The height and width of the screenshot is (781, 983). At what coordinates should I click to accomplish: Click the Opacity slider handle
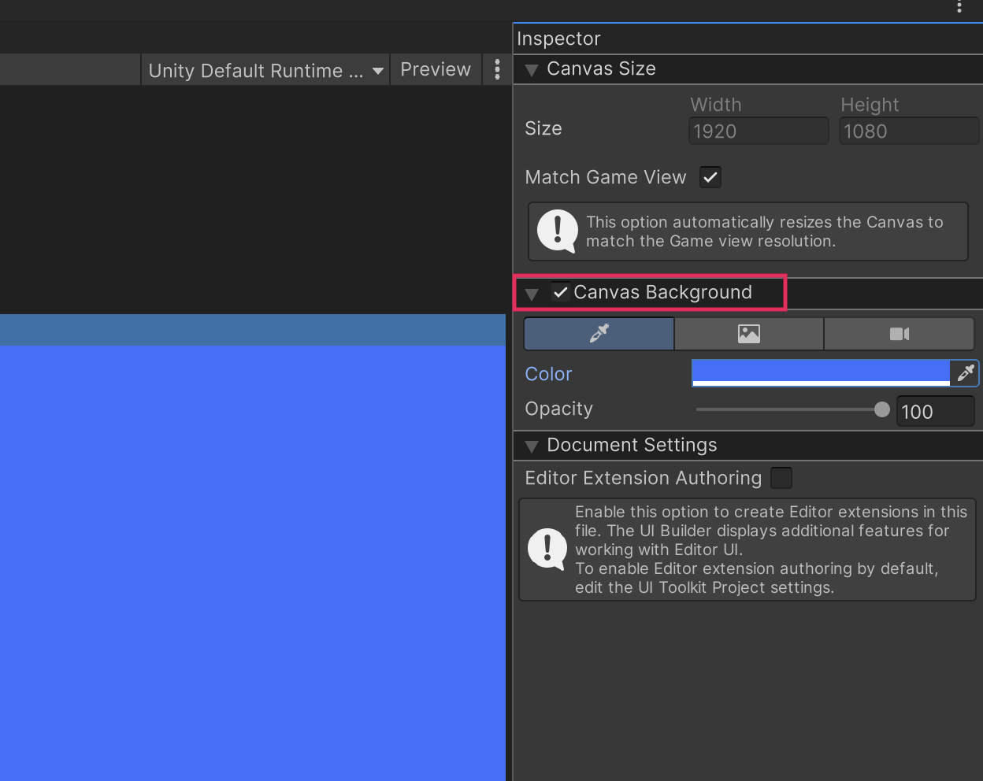pos(881,409)
